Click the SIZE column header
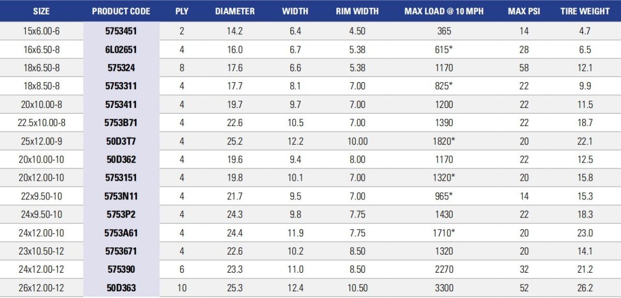Image resolution: width=621 pixels, height=298 pixels. (x=41, y=11)
